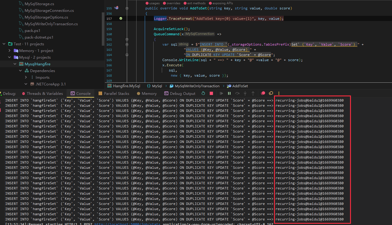The image size is (392, 225).
Task: Collapse the AddToSet method fold marker
Action: [x=126, y=8]
